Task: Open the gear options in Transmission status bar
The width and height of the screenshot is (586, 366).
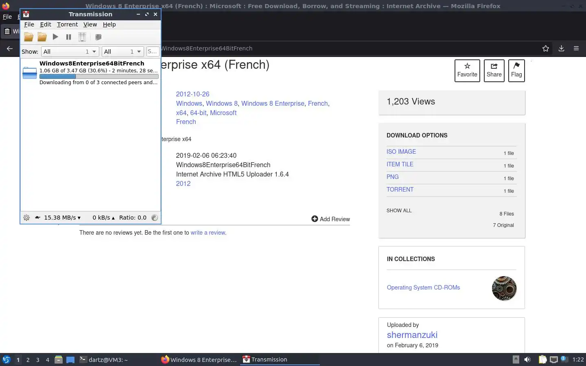Action: click(26, 218)
